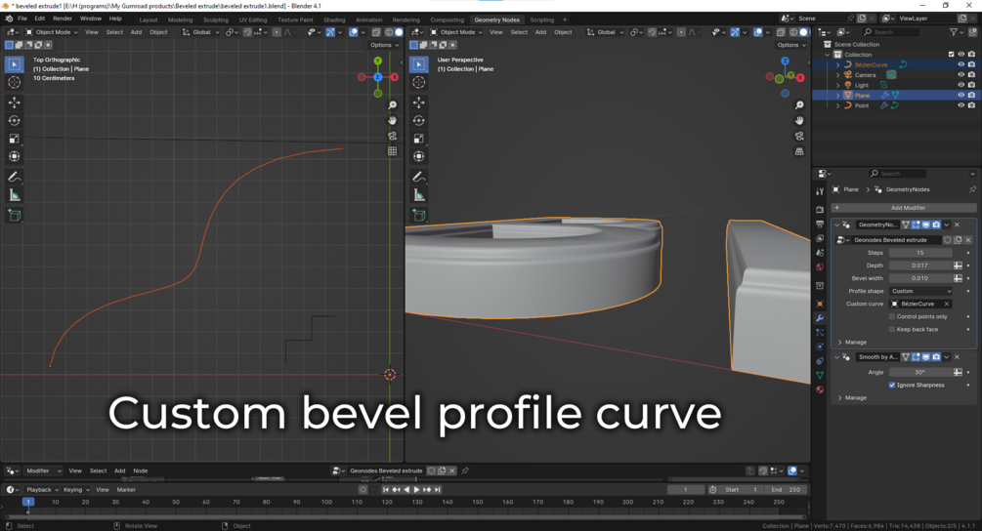Switch to the Scripting workspace tab

tap(541, 20)
